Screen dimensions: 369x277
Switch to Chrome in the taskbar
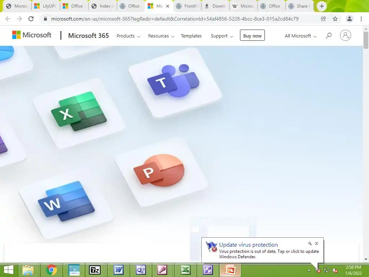click(51, 270)
